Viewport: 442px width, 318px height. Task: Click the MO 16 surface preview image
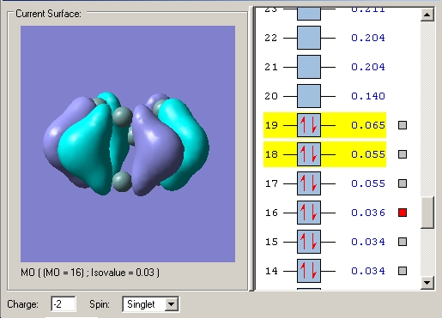128,144
